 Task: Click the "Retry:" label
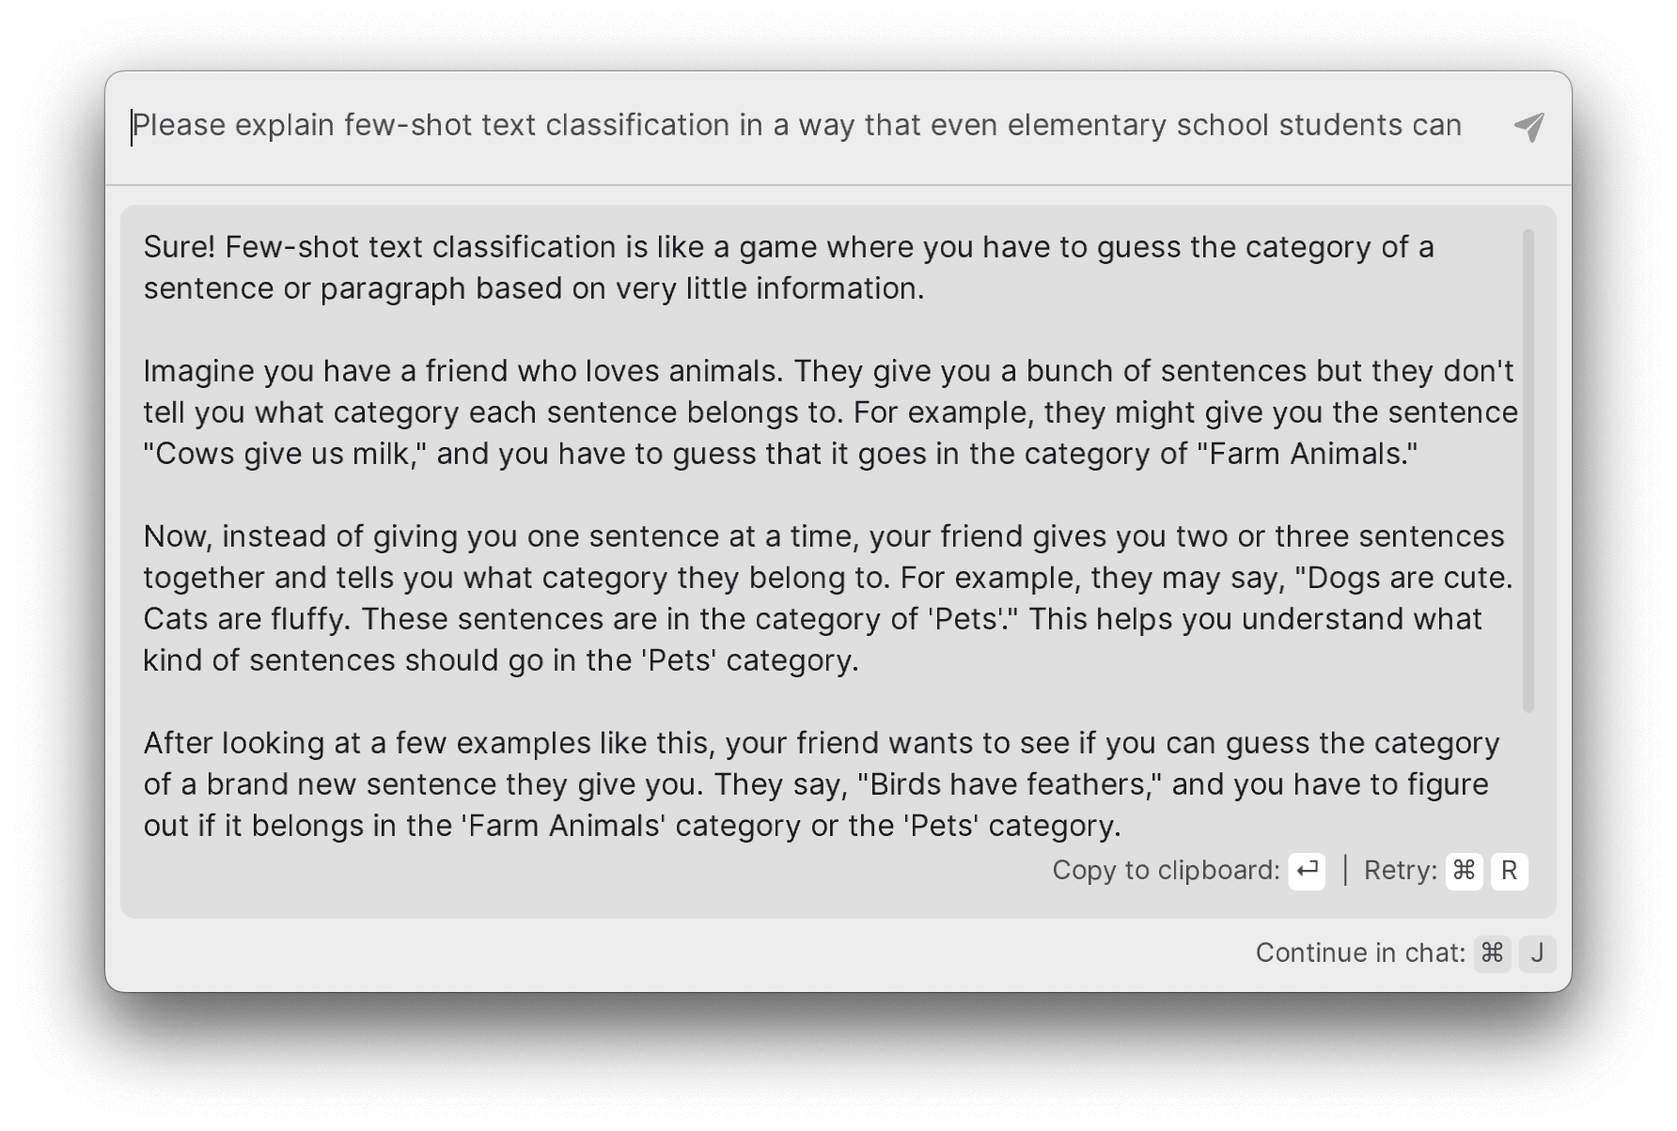(x=1400, y=871)
